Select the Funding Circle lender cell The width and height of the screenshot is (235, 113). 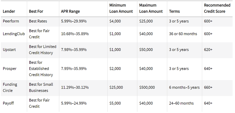click(x=10, y=87)
